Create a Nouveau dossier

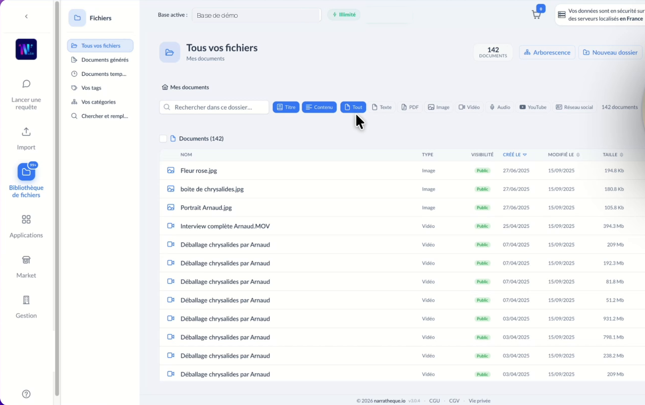point(611,53)
